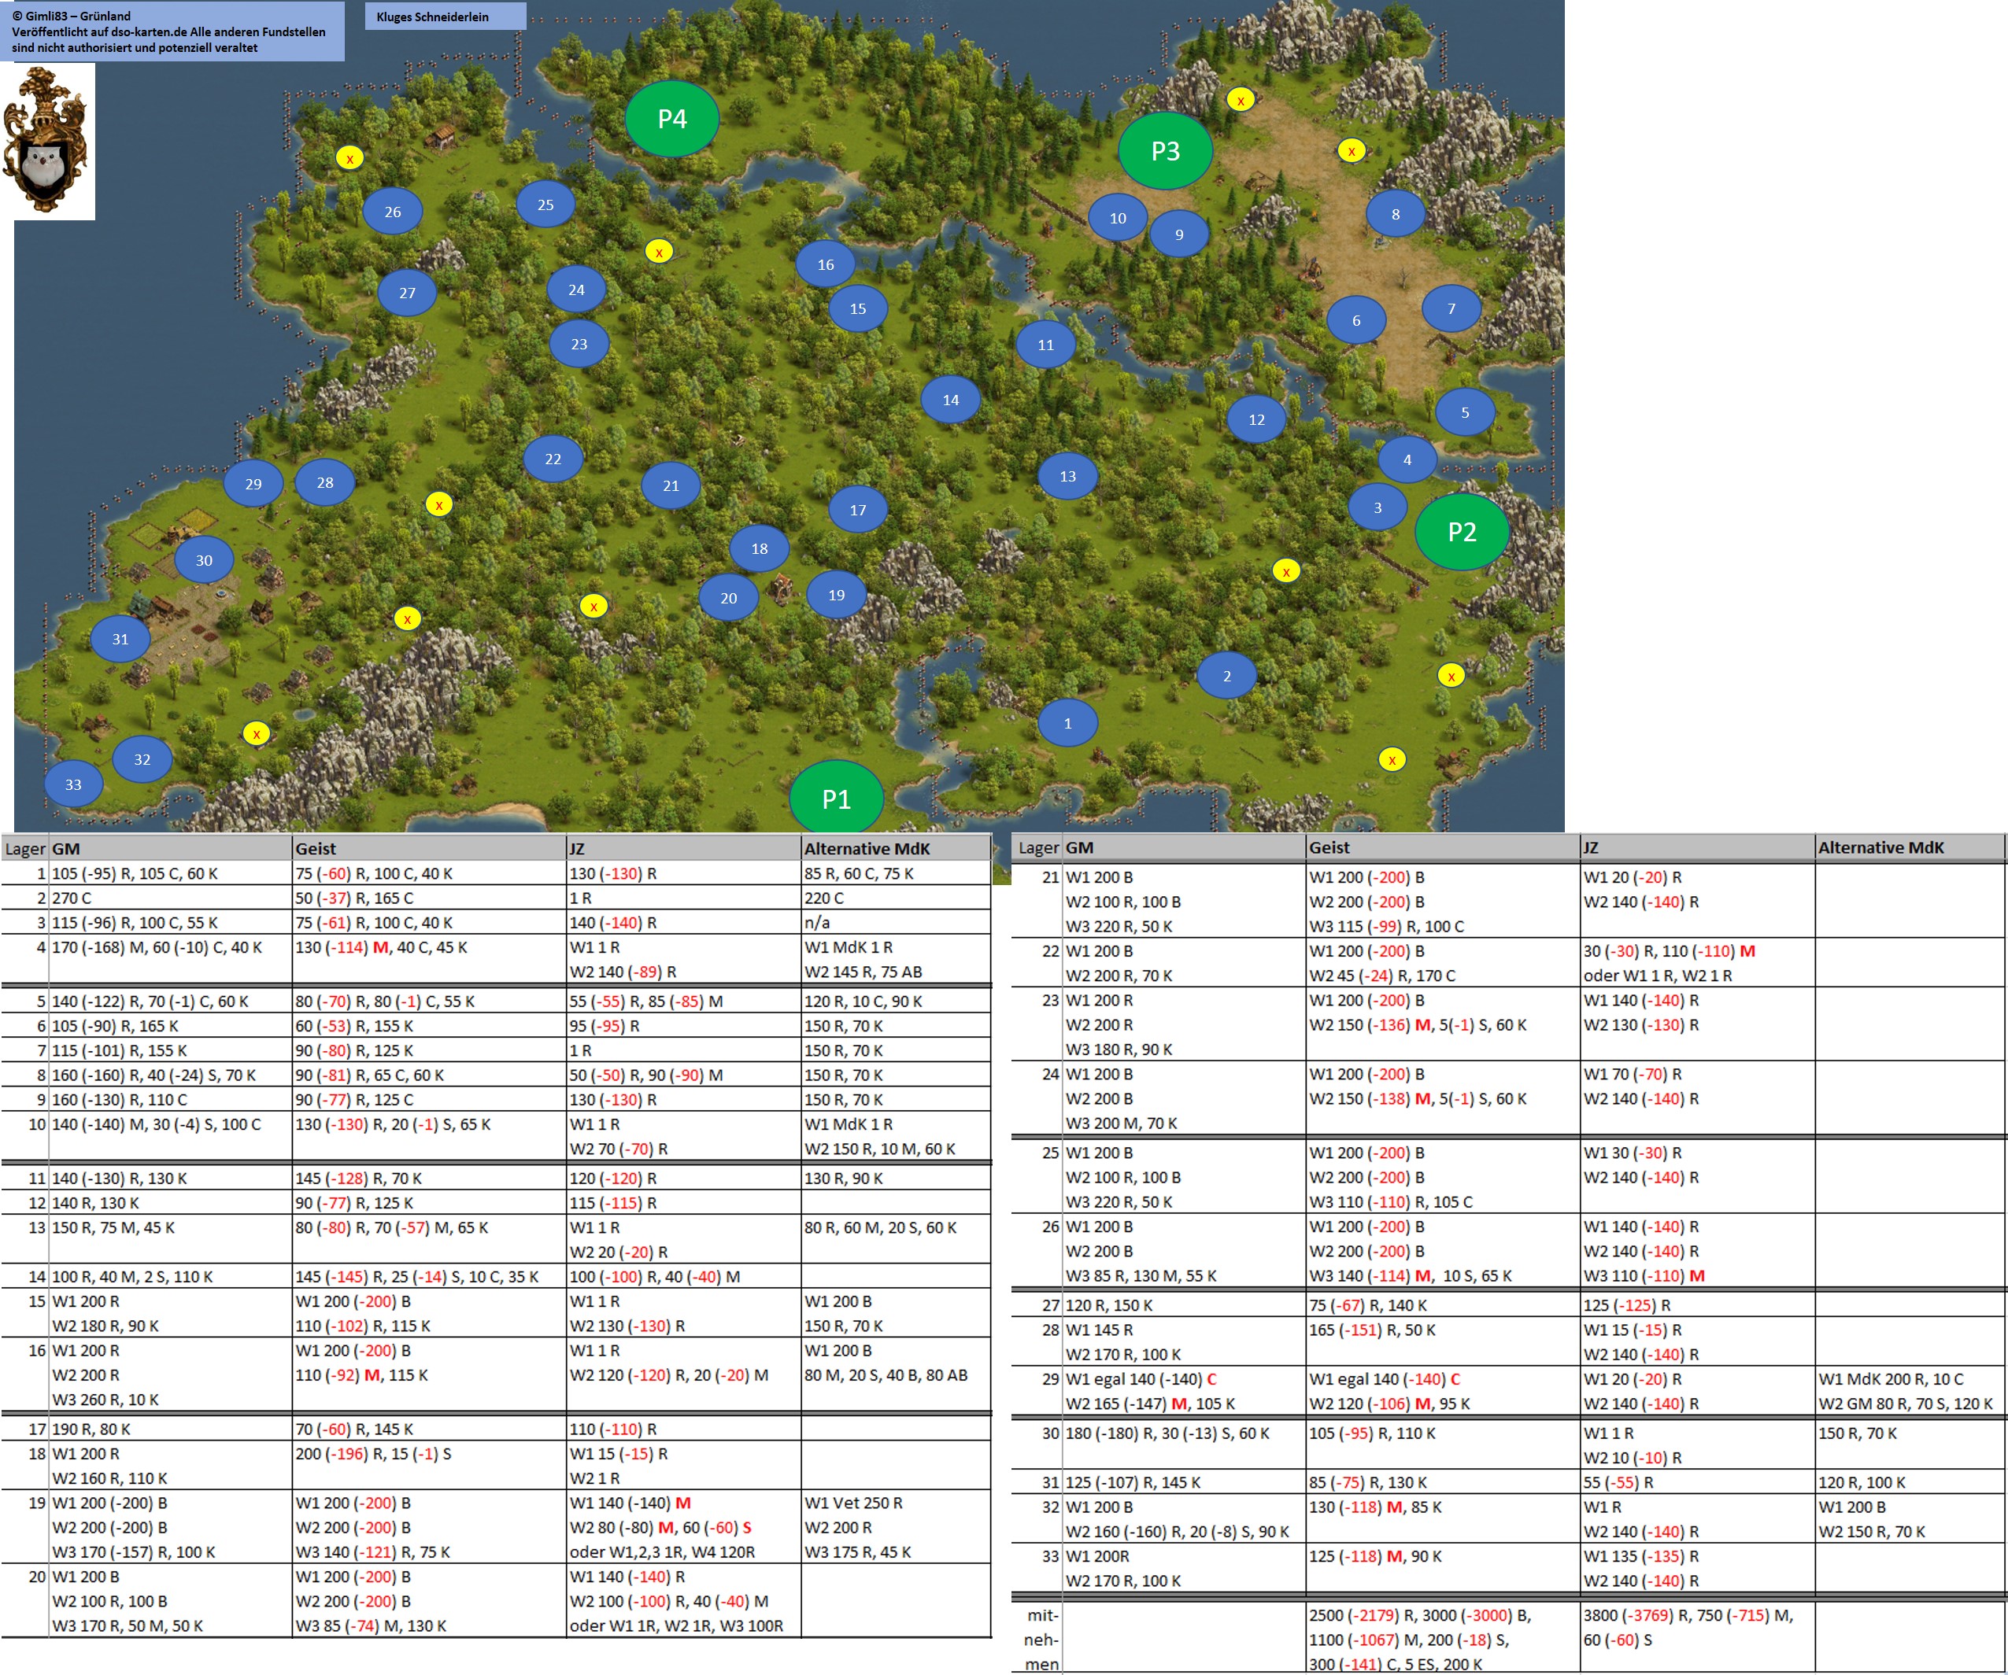Viewport: 2008px width, 1675px height.
Task: Select the green P4 landing zone circle
Action: [671, 119]
